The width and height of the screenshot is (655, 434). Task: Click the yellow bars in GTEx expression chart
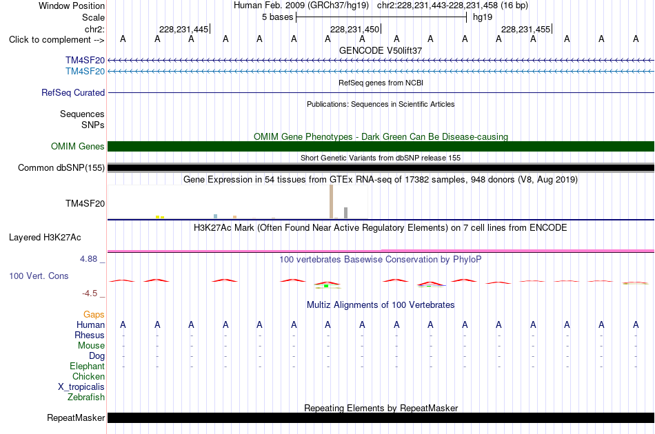pyautogui.click(x=160, y=217)
